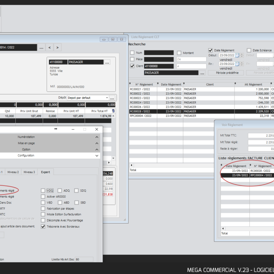Image resolution: width=274 pixels, height=274 pixels.
Task: Select RC00028 /2022 in Voir Règlement list
Action: 247,171
